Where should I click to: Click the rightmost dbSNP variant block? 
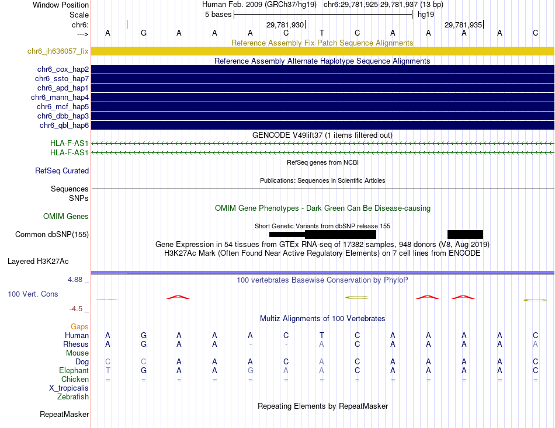click(x=466, y=234)
